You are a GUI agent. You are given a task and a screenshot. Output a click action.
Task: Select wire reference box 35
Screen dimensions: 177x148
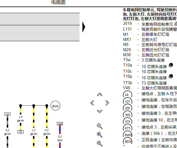(21, 132)
